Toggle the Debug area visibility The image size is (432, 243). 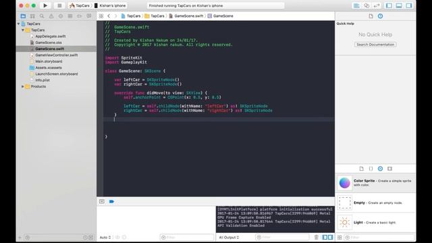point(399,5)
